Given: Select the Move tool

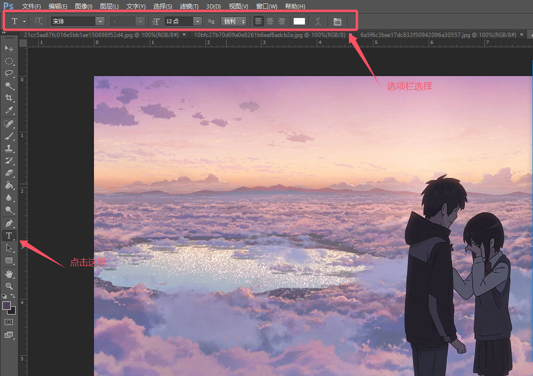Looking at the screenshot, I should point(9,49).
